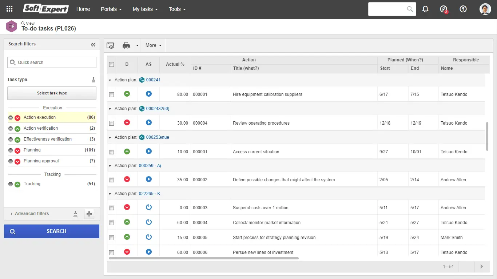Open the app grid launcher icon
This screenshot has height=279, width=497.
pos(9,9)
